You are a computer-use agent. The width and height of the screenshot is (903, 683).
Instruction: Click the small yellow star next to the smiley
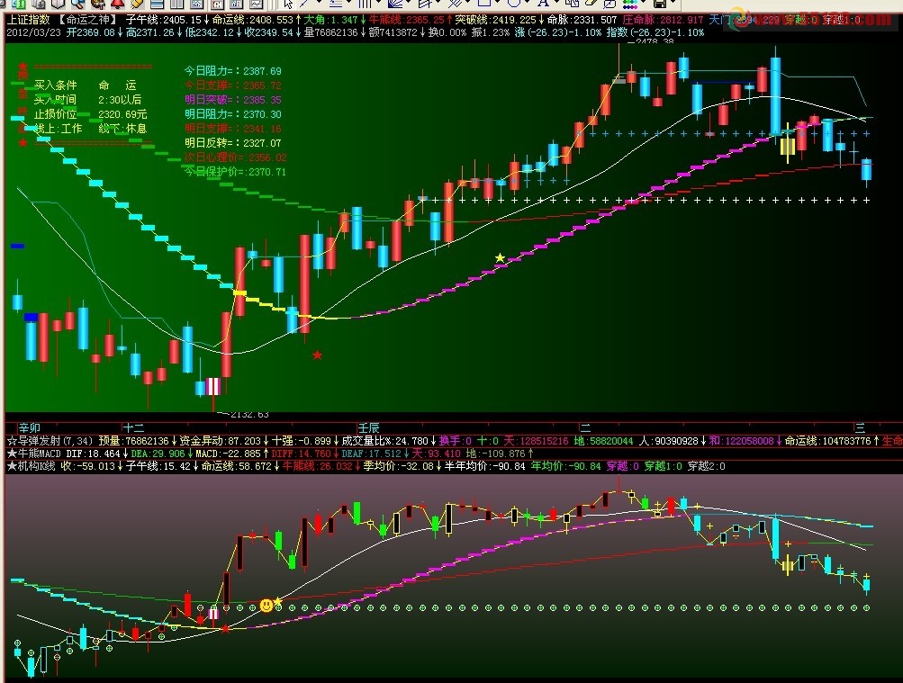tap(278, 601)
